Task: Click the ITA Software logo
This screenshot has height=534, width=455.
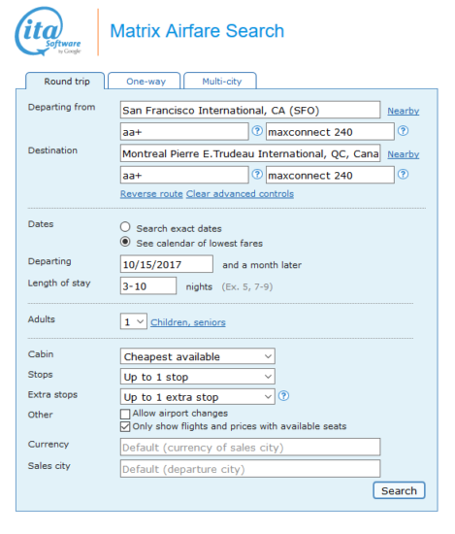Action: 48,31
